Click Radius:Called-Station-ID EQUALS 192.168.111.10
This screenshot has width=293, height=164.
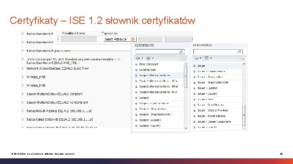tap(59, 119)
